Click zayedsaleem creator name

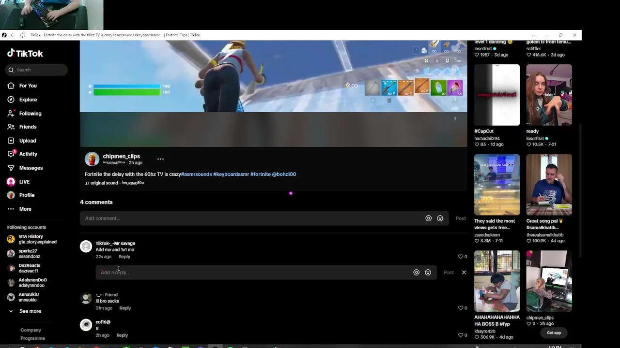(487, 235)
